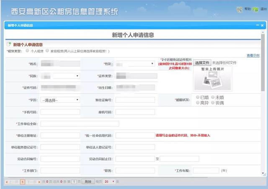Click the 工作单位全称 input field
Viewport: 268px width, 189px height.
pyautogui.click(x=80, y=124)
